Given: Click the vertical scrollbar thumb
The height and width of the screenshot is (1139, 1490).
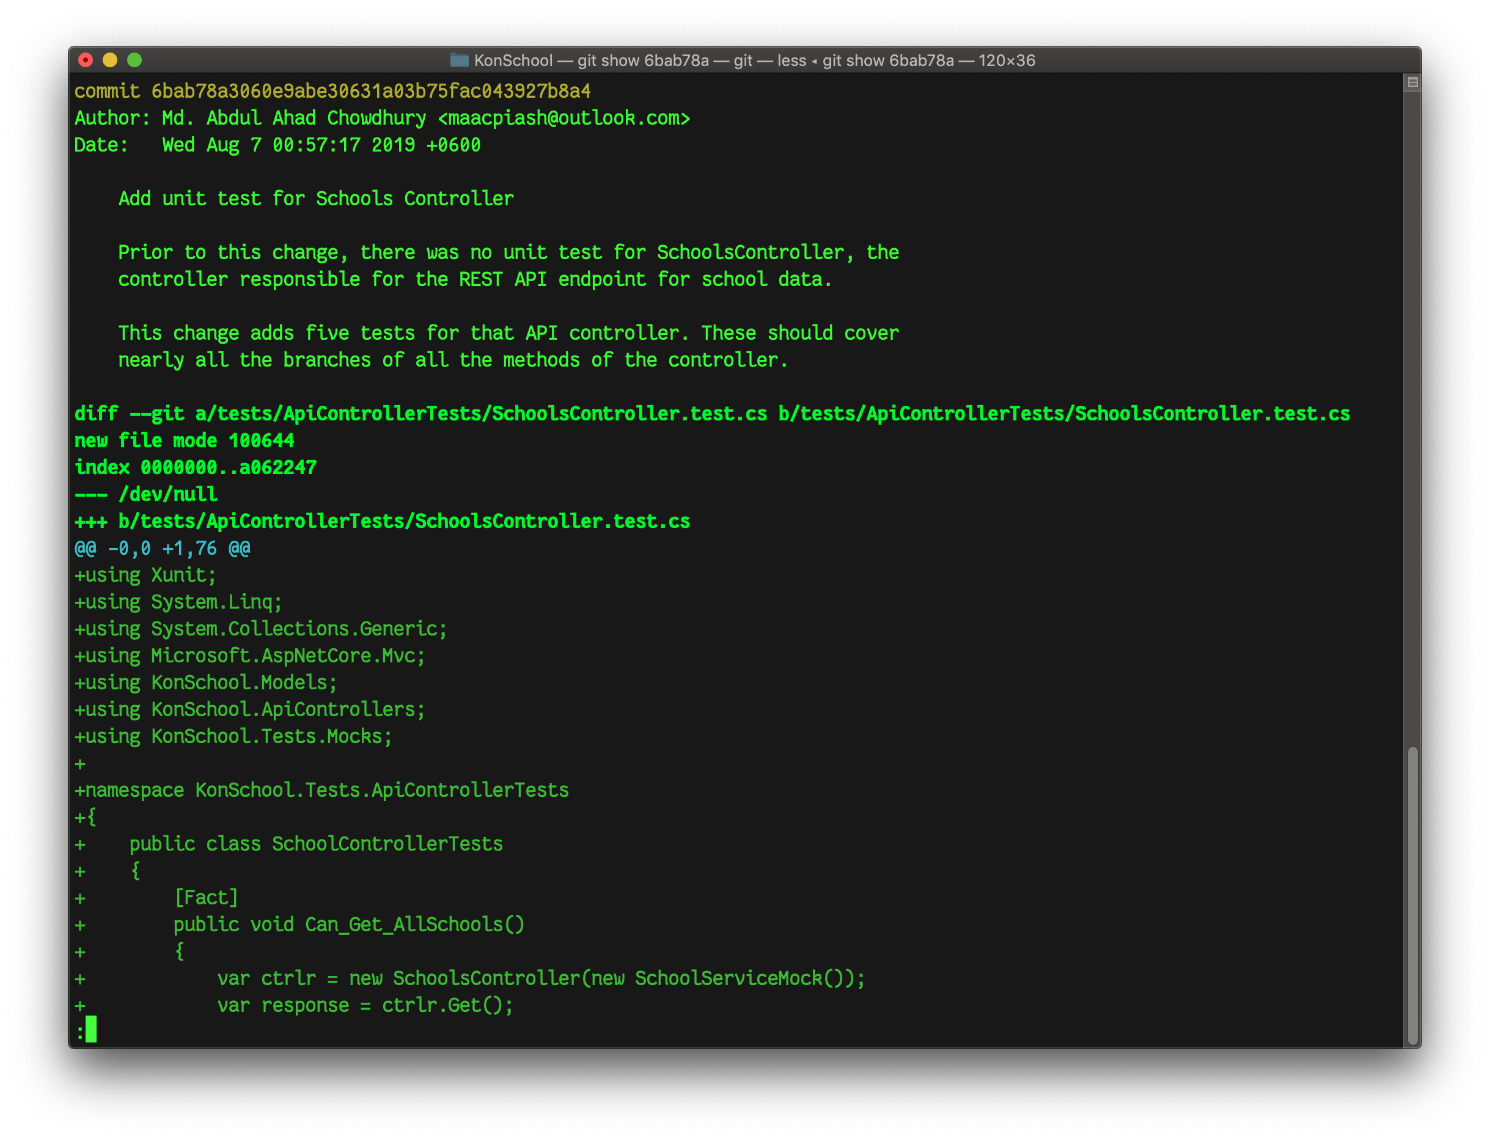Looking at the screenshot, I should [1412, 896].
